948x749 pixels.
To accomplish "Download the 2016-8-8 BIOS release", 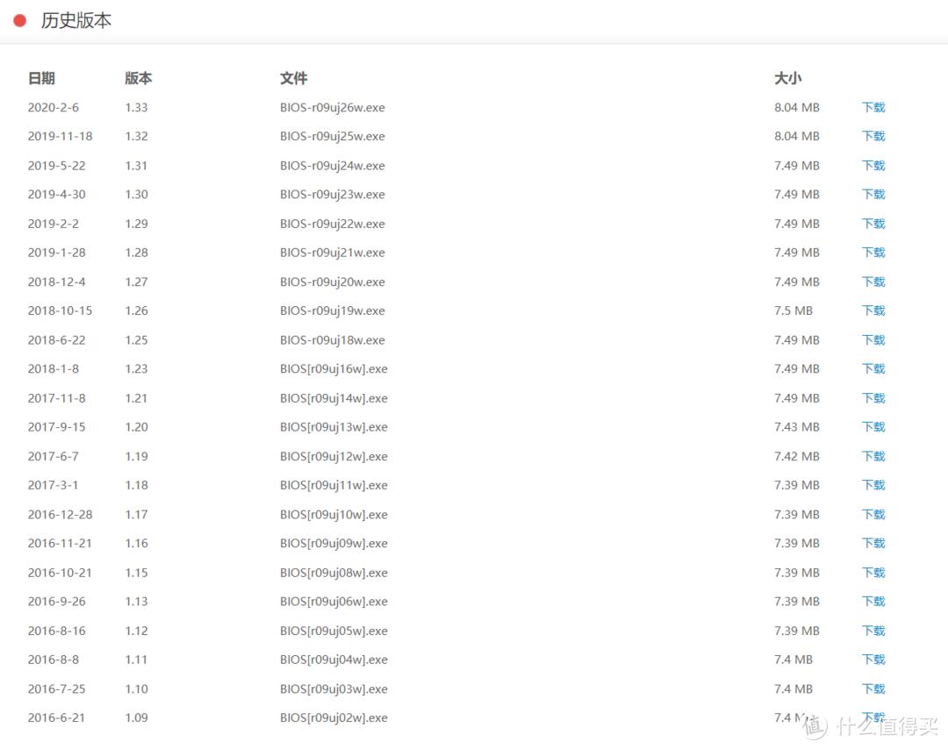I will (873, 660).
